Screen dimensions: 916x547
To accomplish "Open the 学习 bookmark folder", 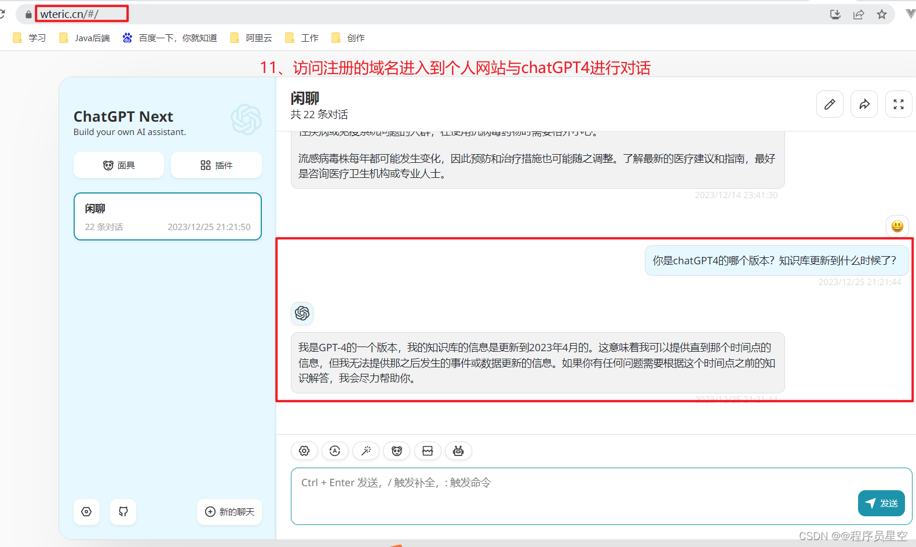I will [30, 38].
